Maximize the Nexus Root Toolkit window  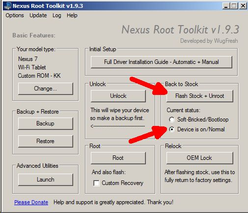click(234, 6)
